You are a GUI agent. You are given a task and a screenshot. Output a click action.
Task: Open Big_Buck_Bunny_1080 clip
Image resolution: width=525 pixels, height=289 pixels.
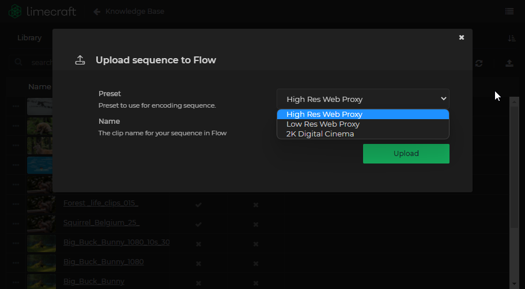tap(104, 261)
